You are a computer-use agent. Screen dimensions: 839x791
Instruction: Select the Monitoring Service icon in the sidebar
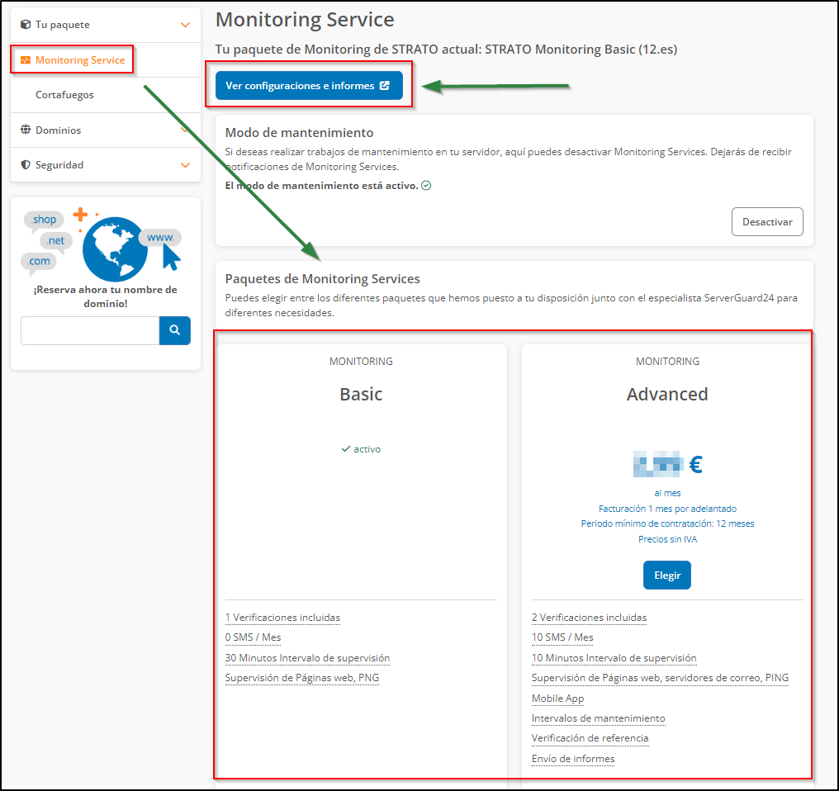click(27, 59)
